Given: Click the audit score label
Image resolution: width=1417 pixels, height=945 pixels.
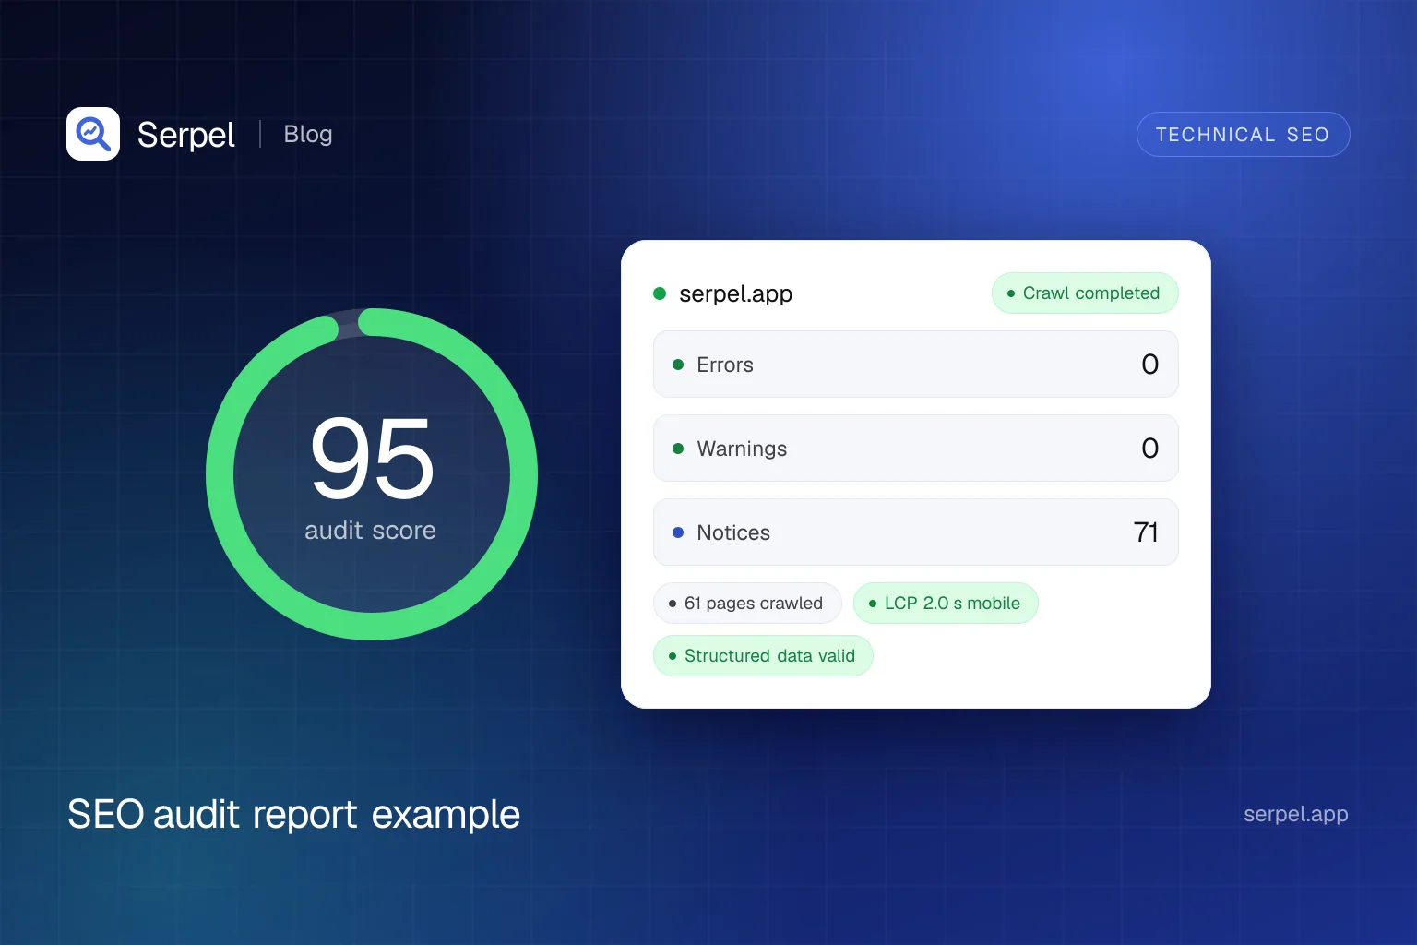Looking at the screenshot, I should pos(370,531).
